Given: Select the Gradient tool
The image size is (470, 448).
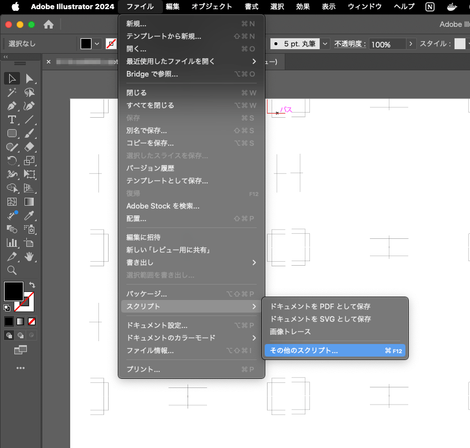Looking at the screenshot, I should coord(29,202).
